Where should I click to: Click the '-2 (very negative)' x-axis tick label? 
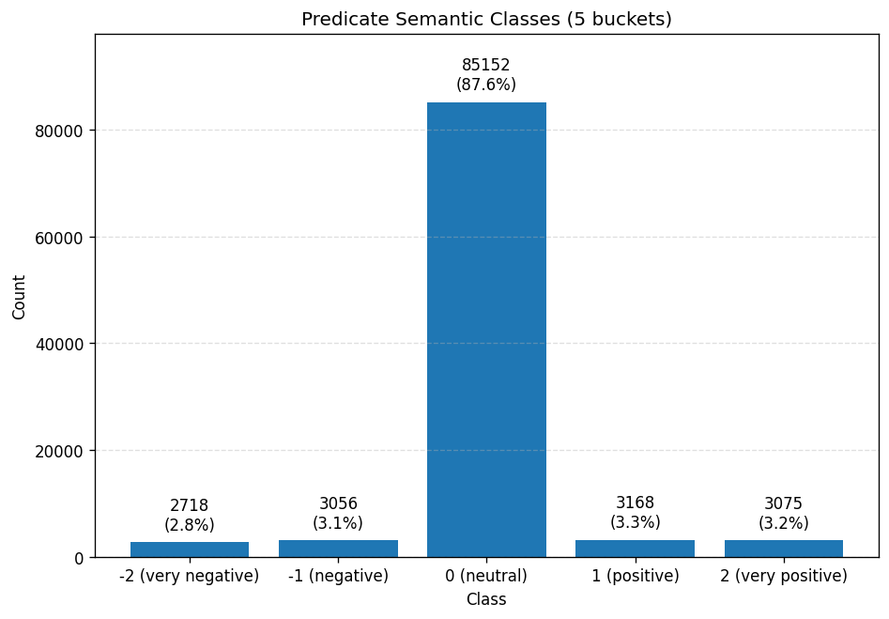coord(190,576)
